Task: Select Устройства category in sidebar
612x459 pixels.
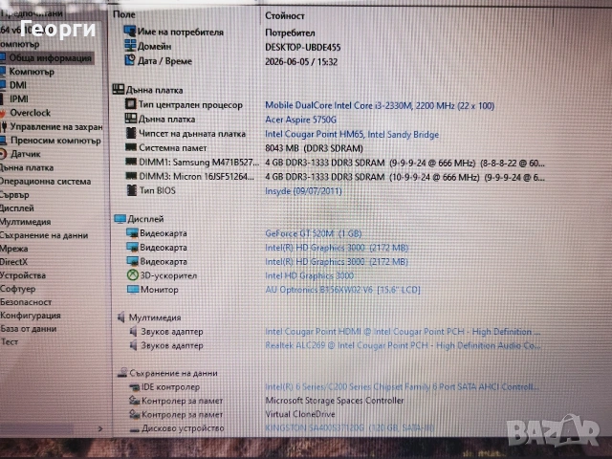Action: click(x=23, y=275)
